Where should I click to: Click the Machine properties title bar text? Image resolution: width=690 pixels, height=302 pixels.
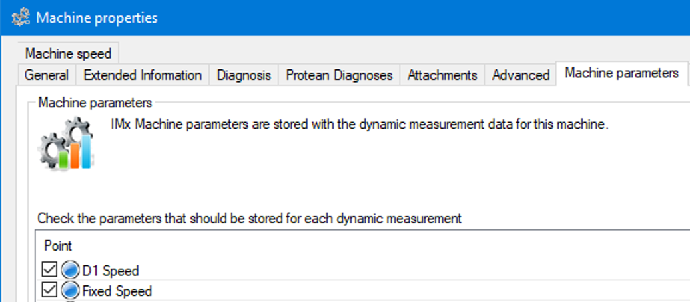(97, 17)
